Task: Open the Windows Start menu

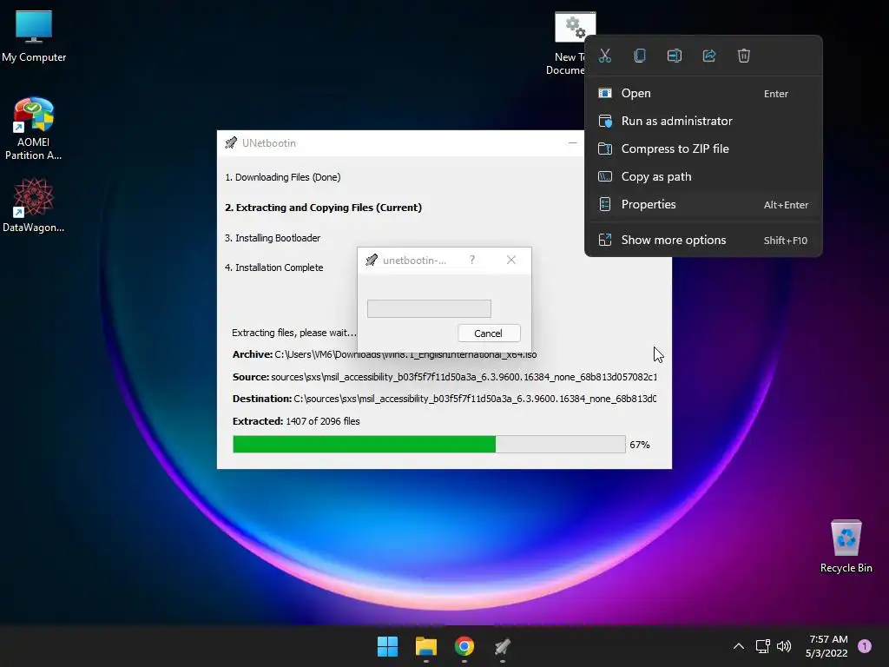Action: (x=388, y=646)
